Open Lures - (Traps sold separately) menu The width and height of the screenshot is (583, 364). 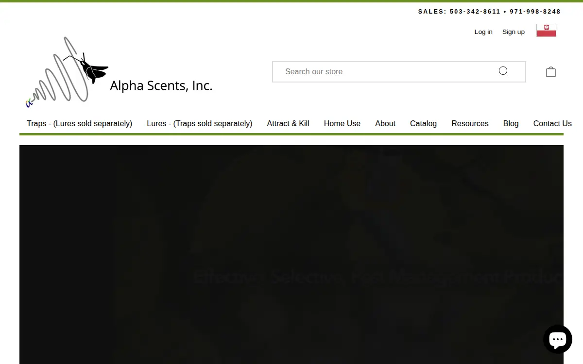200,123
